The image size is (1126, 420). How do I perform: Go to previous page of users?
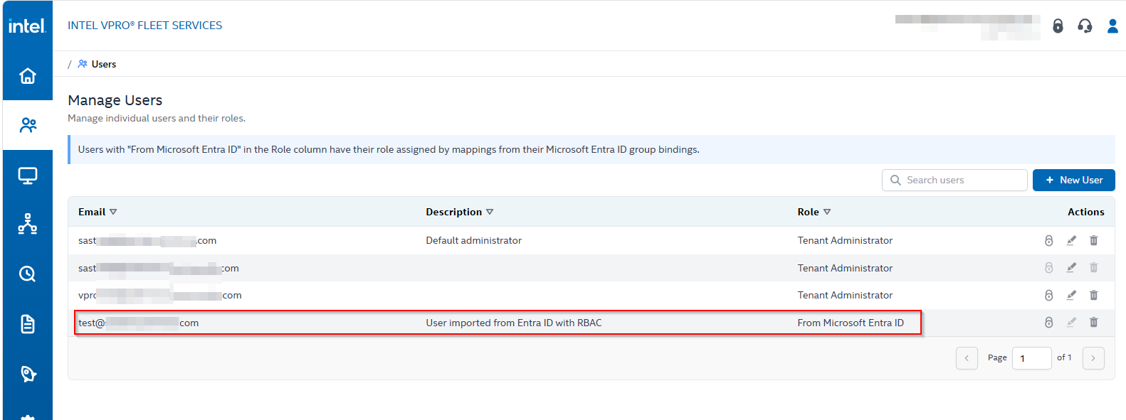(x=967, y=358)
